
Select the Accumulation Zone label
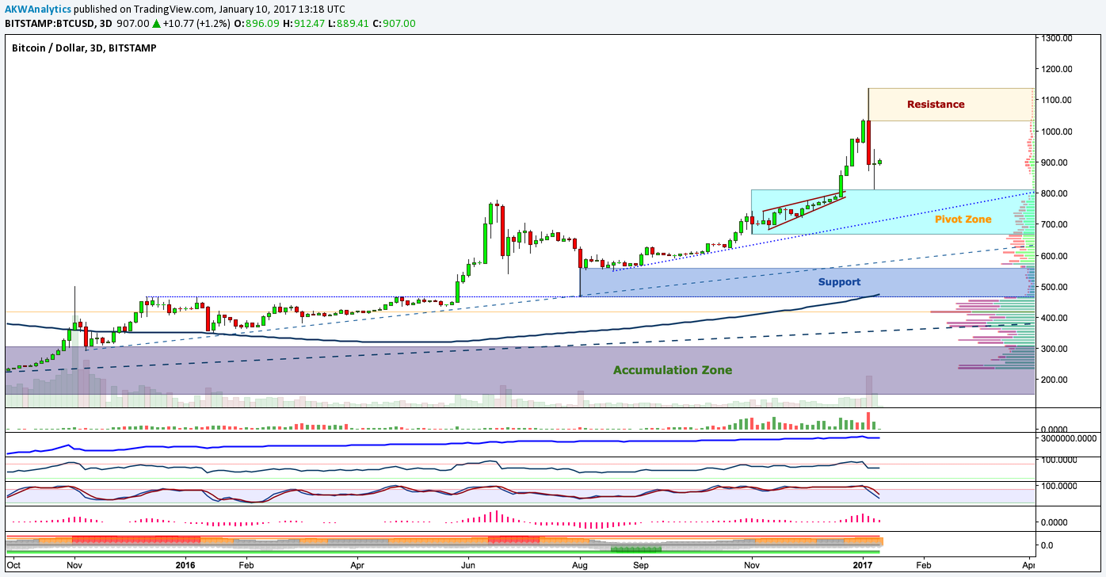pos(673,370)
